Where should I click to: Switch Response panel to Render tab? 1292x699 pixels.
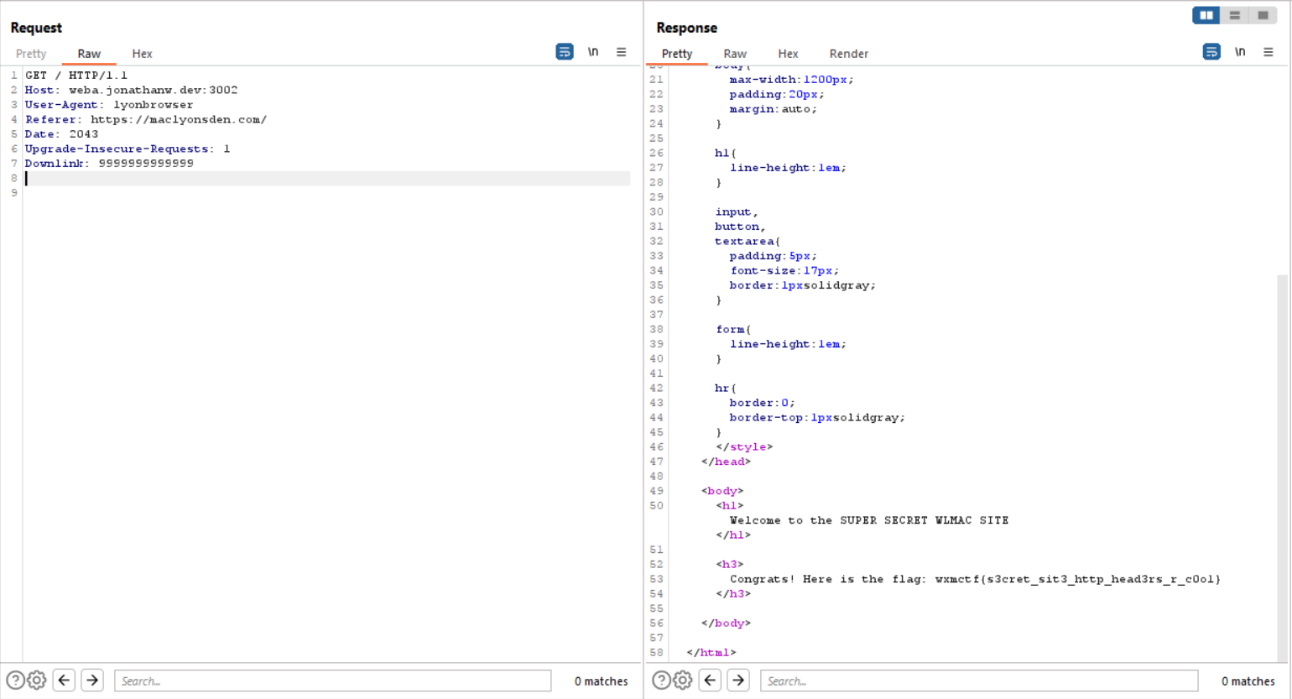849,54
